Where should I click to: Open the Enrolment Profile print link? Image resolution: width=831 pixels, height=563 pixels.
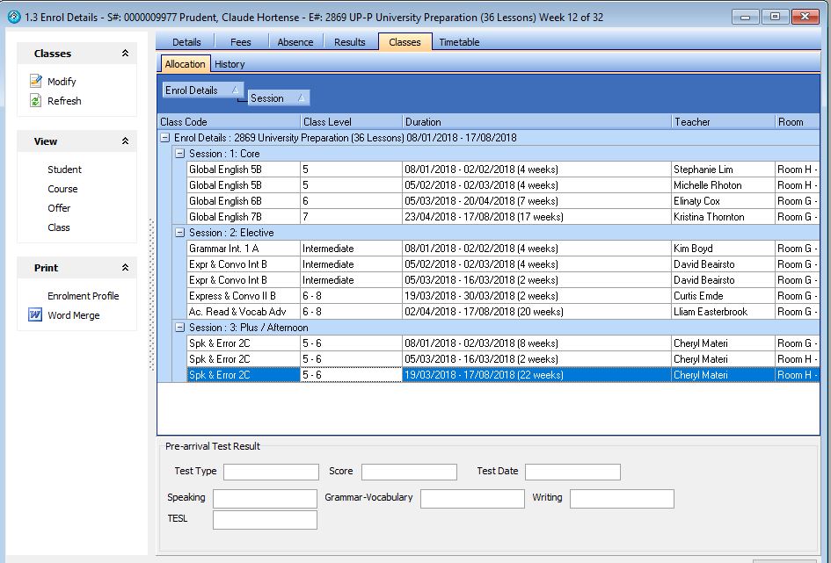point(83,296)
